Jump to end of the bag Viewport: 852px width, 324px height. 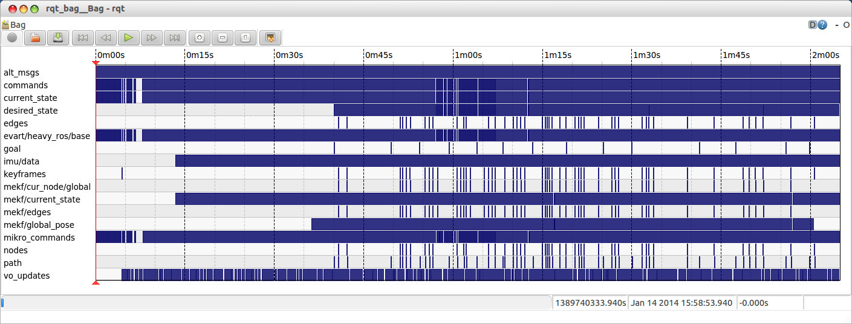(175, 37)
